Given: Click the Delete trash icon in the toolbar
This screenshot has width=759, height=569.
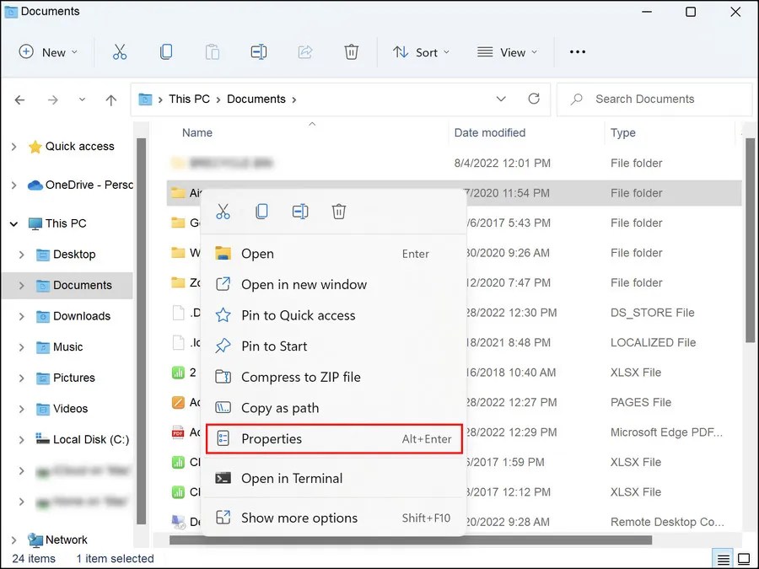Looking at the screenshot, I should click(352, 51).
